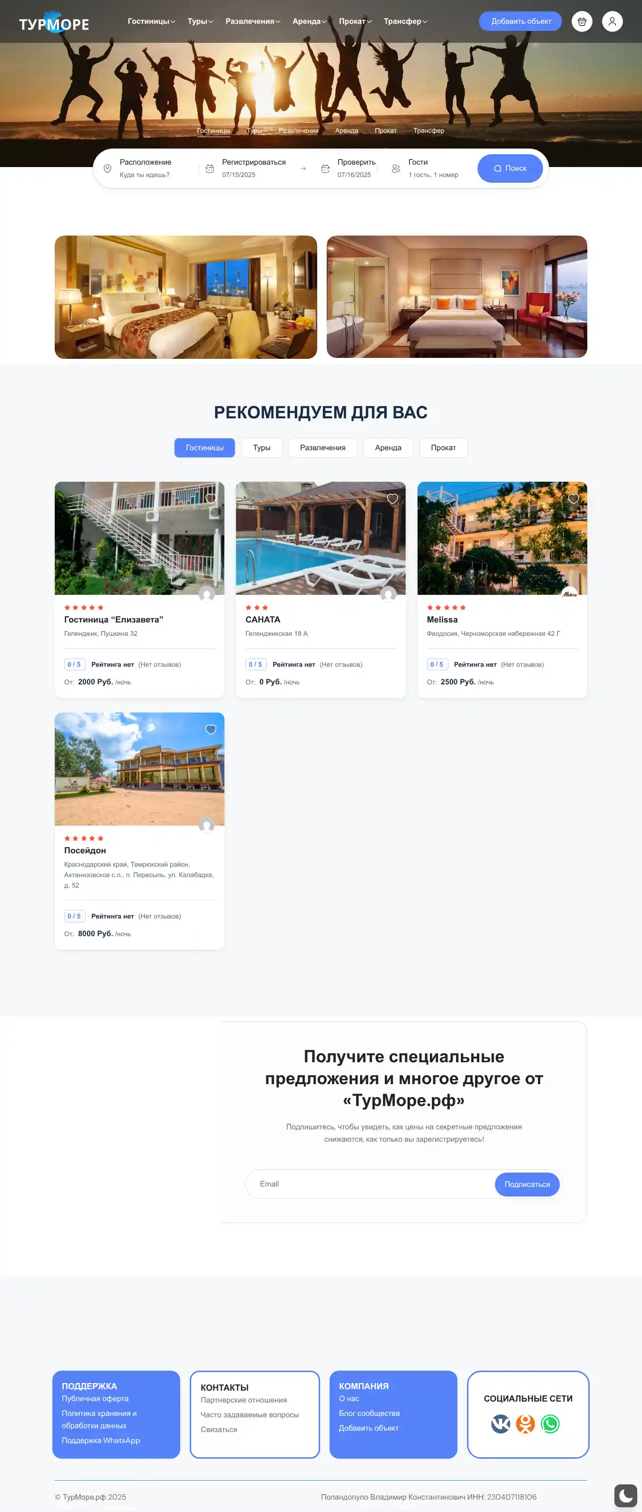Select the Аренда tab above search bar
The width and height of the screenshot is (642, 1512).
pyautogui.click(x=347, y=130)
